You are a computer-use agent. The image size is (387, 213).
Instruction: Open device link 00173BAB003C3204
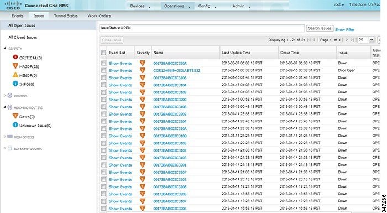pyautogui.click(x=170, y=121)
